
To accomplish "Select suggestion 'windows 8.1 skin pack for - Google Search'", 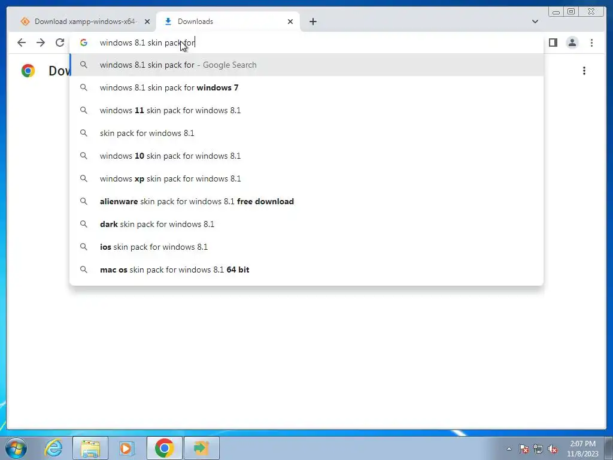I will pos(306,65).
